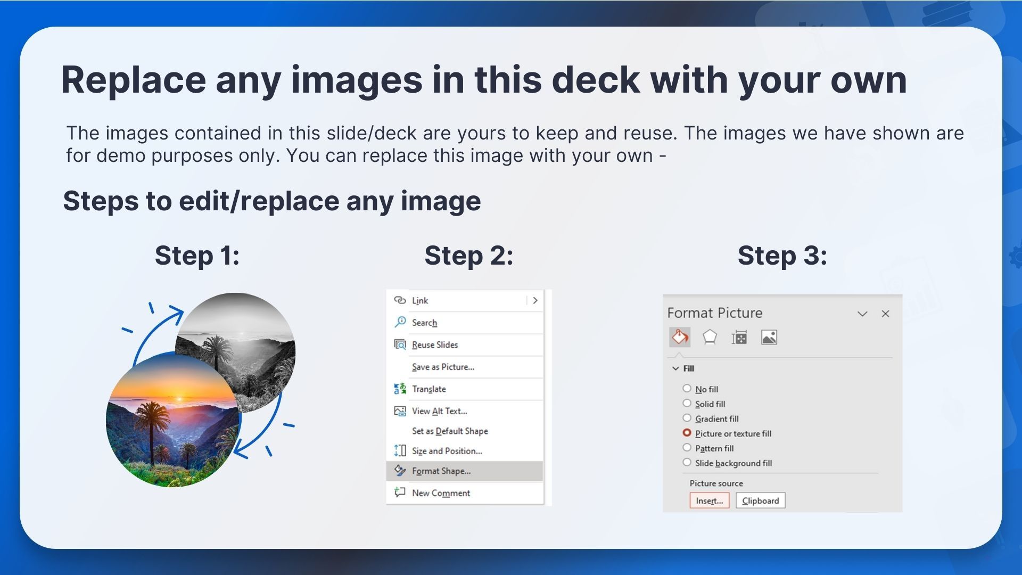The width and height of the screenshot is (1022, 575).
Task: Click the Clipboard button
Action: (x=760, y=500)
